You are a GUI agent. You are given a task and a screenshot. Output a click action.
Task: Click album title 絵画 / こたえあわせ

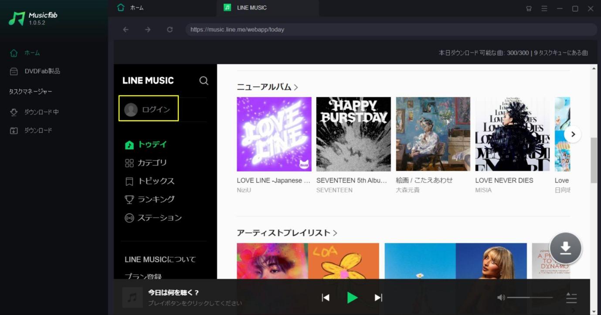coord(424,180)
